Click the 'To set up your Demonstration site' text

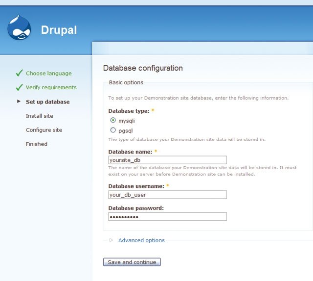(199, 98)
